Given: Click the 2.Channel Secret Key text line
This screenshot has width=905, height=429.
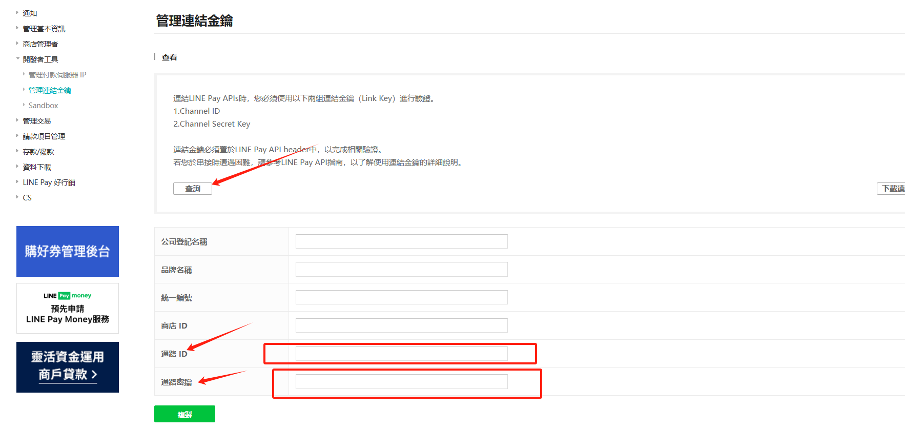Looking at the screenshot, I should (x=212, y=124).
